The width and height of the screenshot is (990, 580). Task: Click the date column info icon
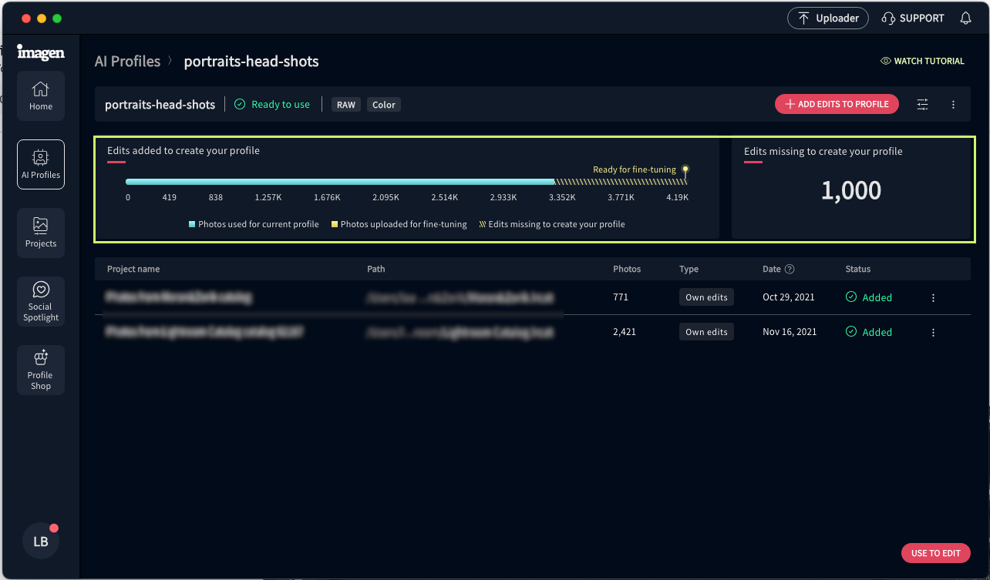pyautogui.click(x=790, y=270)
